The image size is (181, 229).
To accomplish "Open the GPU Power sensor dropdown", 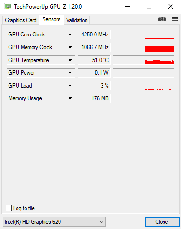I will click(41, 73).
